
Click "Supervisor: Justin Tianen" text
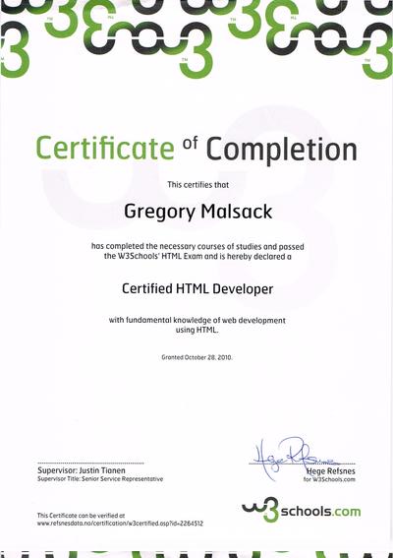[82, 470]
